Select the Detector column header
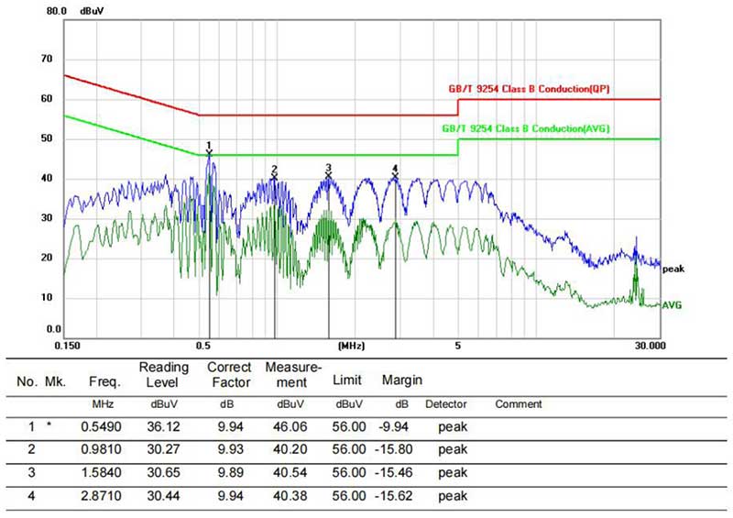Screen dimensions: 733x518 point(445,404)
